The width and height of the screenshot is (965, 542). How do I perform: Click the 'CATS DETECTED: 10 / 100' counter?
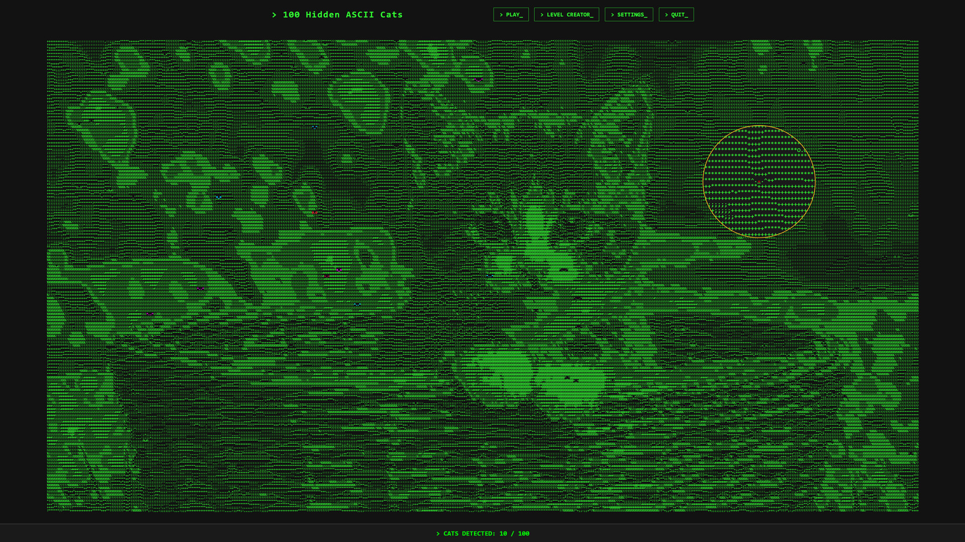[482, 533]
